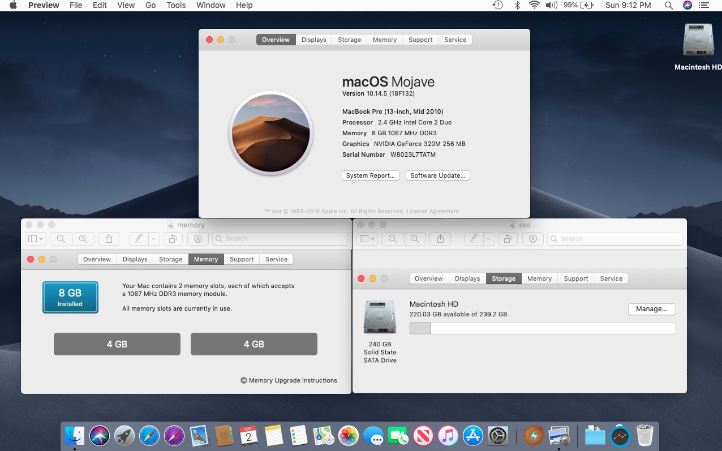Open Bluetooth status in the menu bar

pyautogui.click(x=517, y=5)
